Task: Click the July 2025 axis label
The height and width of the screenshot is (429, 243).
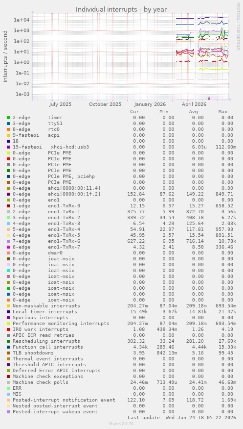Action: (x=60, y=104)
